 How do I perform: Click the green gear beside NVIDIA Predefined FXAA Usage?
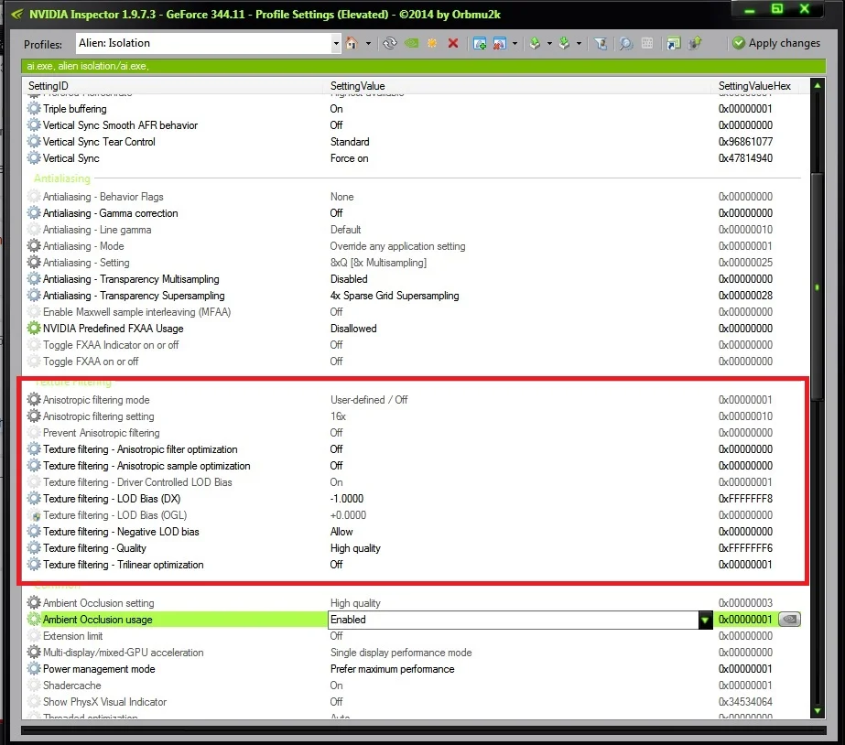click(x=34, y=328)
